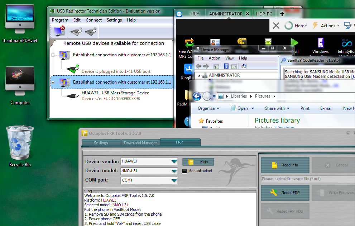Click SamKEY CodeReader title bar

[x=317, y=60]
